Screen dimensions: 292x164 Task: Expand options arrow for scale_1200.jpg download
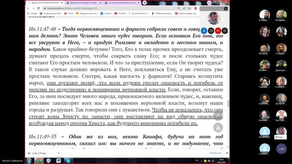(x=59, y=153)
